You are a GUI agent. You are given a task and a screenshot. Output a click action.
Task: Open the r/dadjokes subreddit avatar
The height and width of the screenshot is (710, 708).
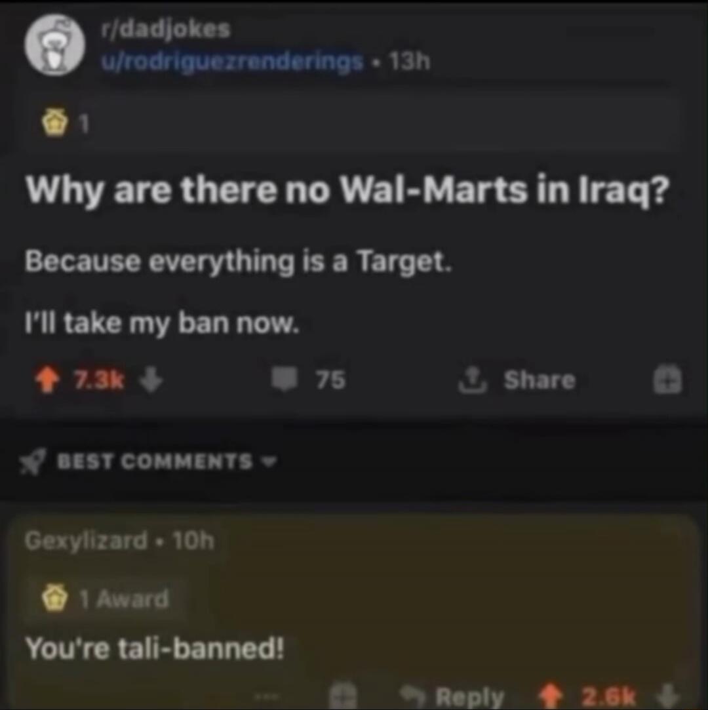click(x=55, y=45)
